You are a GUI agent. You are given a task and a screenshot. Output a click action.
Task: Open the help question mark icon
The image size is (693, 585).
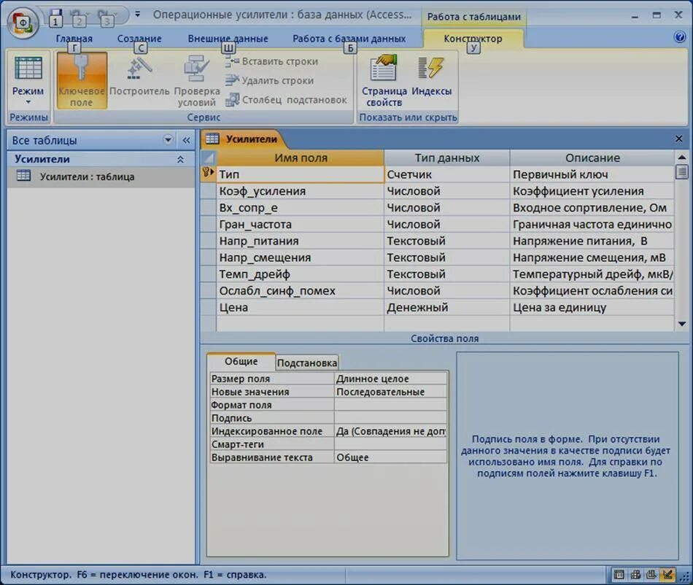(679, 36)
